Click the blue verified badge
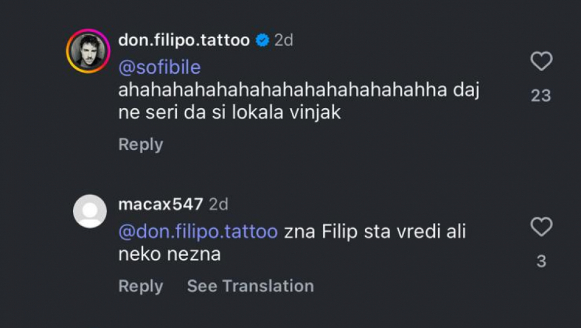Screen dimensions: 581x328 pos(262,41)
